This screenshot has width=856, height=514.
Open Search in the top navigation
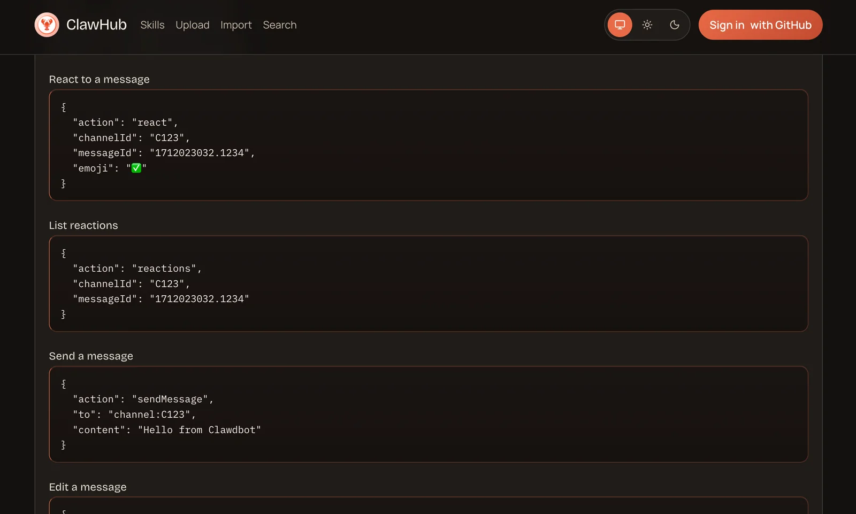point(279,25)
